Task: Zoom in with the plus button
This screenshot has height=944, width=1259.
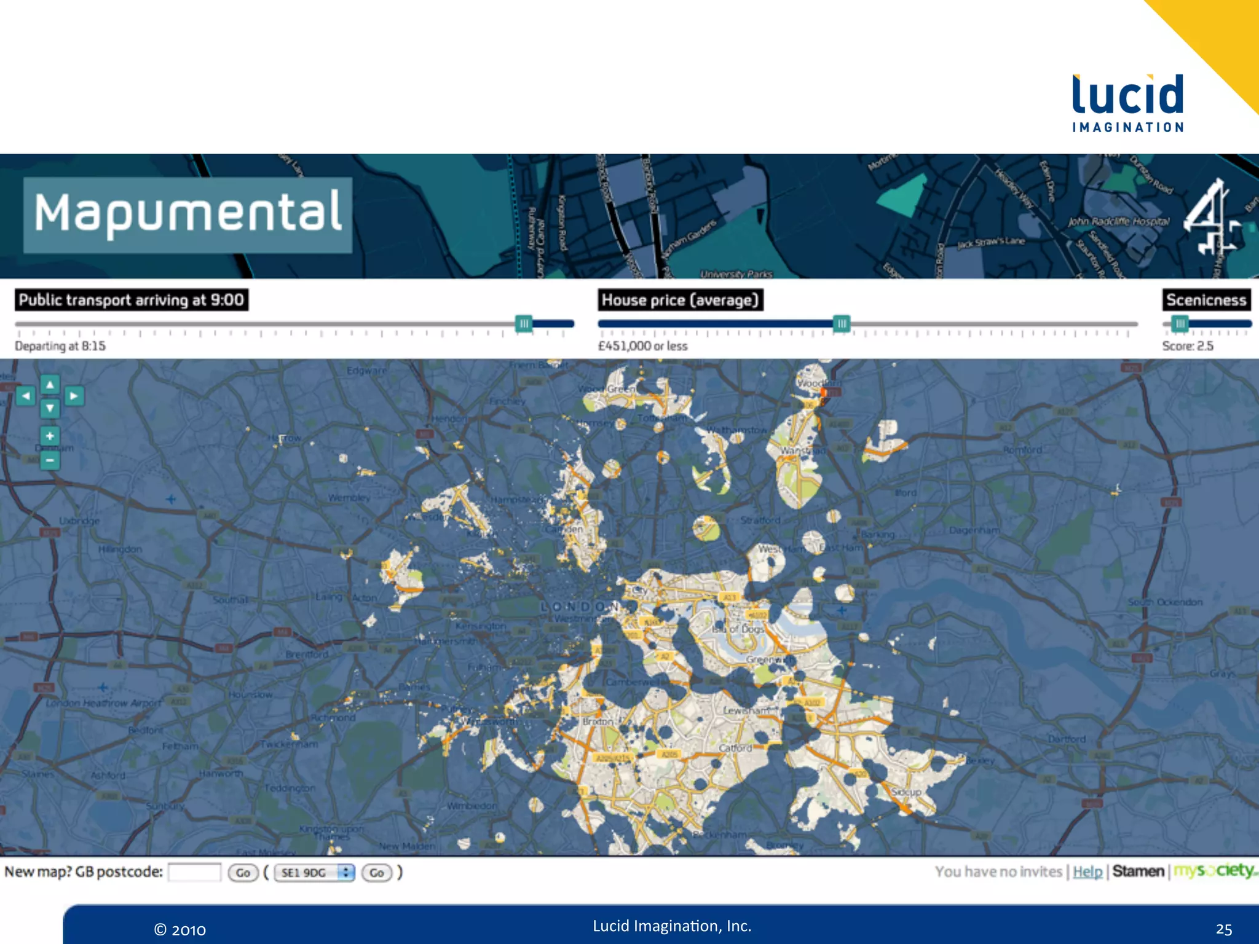Action: (50, 436)
